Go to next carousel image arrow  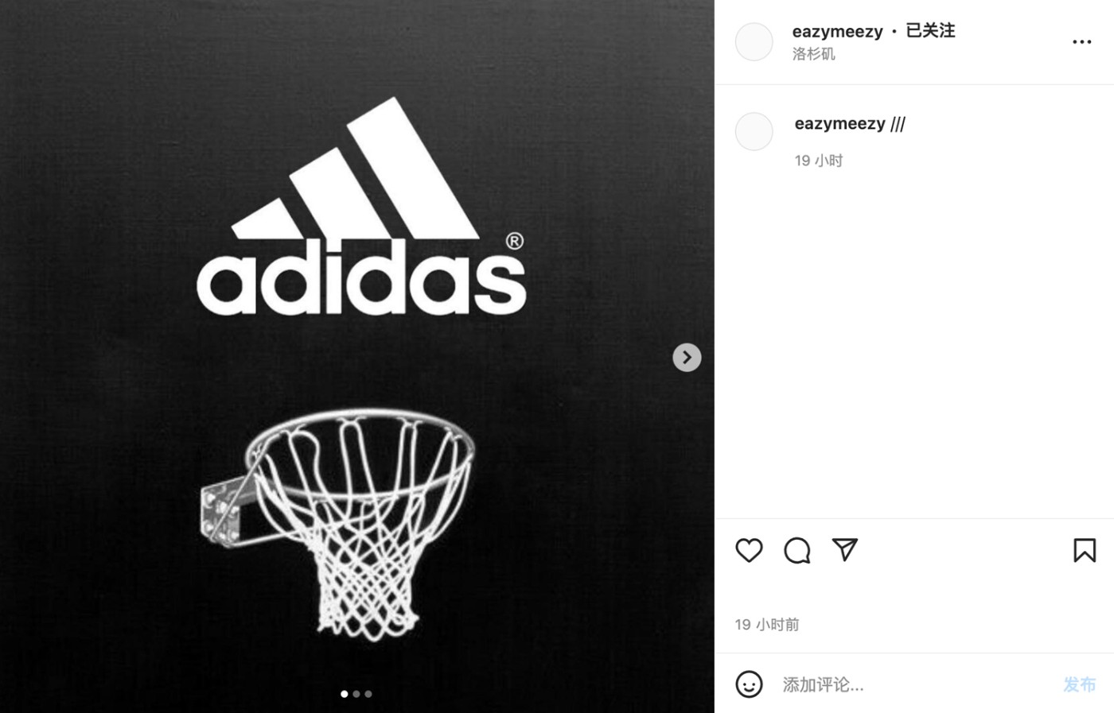[687, 358]
